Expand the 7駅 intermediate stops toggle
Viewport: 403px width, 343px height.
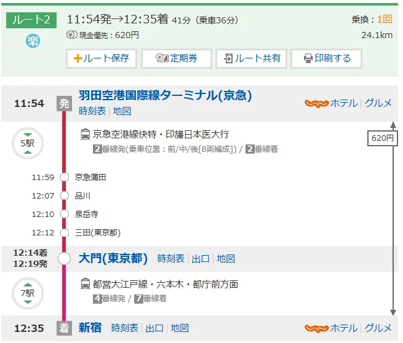[x=28, y=293]
